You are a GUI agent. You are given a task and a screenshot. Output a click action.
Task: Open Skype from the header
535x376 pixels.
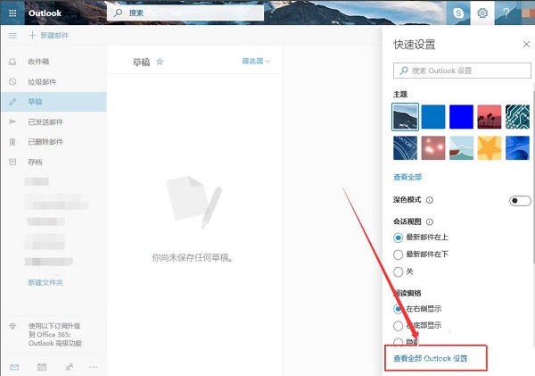click(x=458, y=13)
